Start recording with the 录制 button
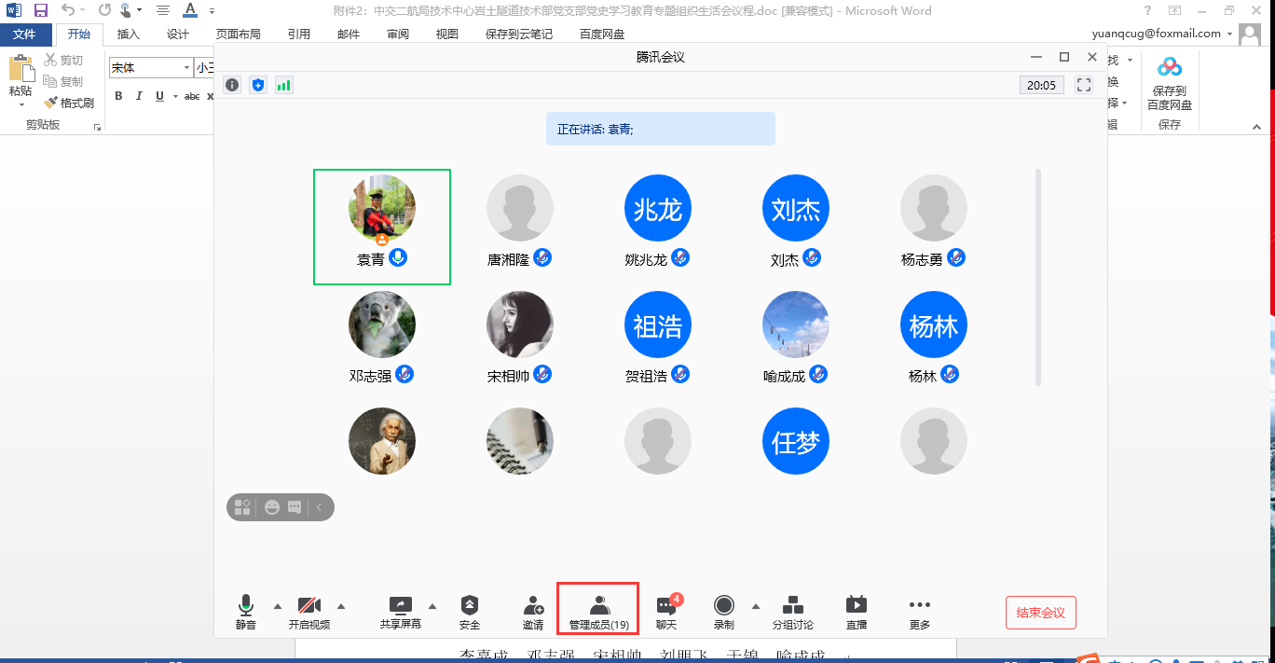 pyautogui.click(x=723, y=612)
